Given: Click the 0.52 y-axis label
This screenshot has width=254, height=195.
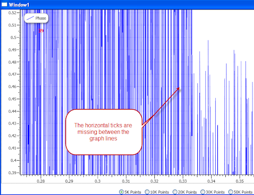Looking at the screenshot, I should point(12,13).
